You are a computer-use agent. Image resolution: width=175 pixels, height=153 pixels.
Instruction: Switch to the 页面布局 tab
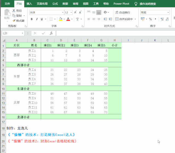point(42,4)
